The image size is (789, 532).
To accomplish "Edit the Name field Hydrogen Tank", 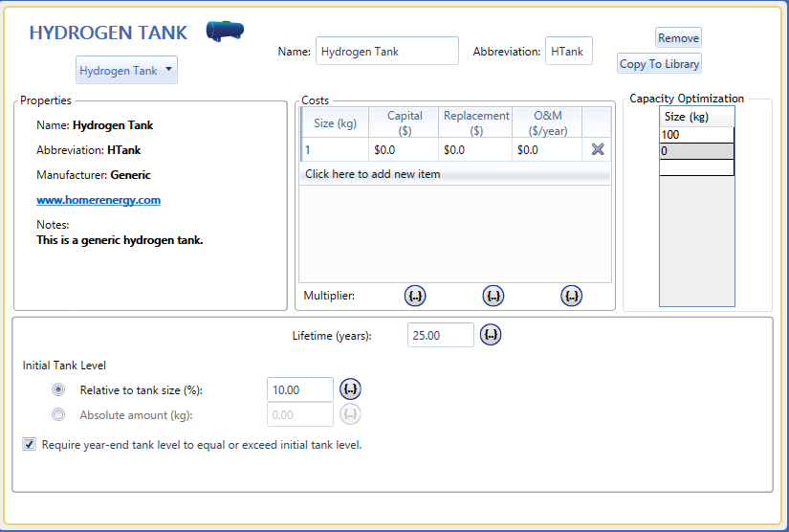I will [x=387, y=51].
